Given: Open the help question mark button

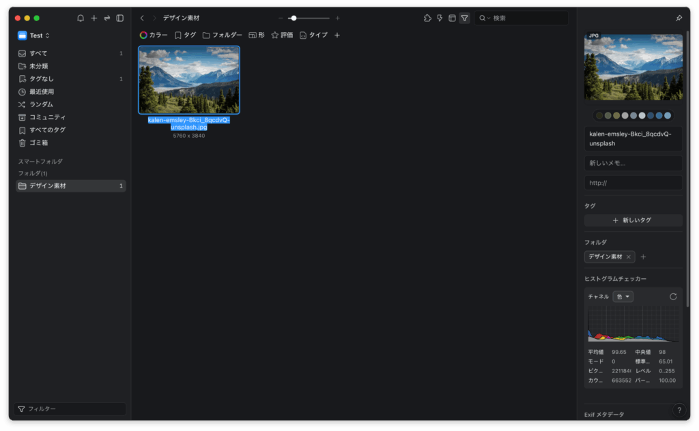Looking at the screenshot, I should (679, 410).
